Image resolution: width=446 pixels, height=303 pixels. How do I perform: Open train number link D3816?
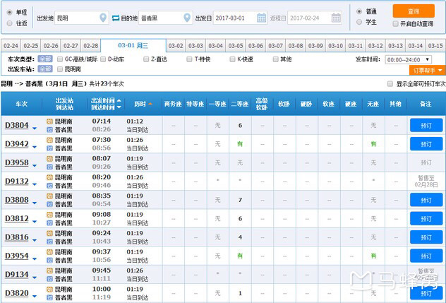(16, 237)
